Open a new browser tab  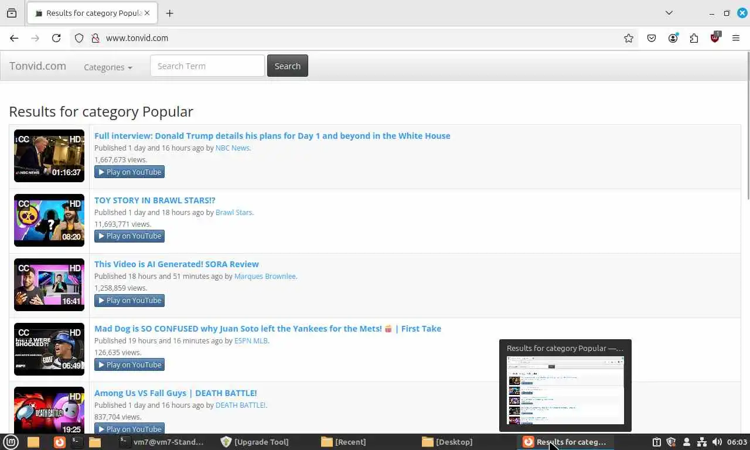pos(169,13)
